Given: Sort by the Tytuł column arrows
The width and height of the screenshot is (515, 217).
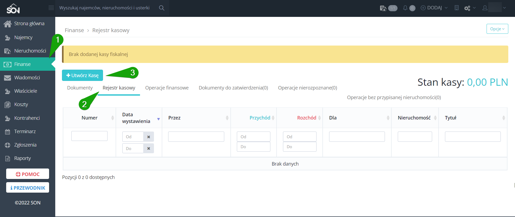Looking at the screenshot, I should click(504, 118).
